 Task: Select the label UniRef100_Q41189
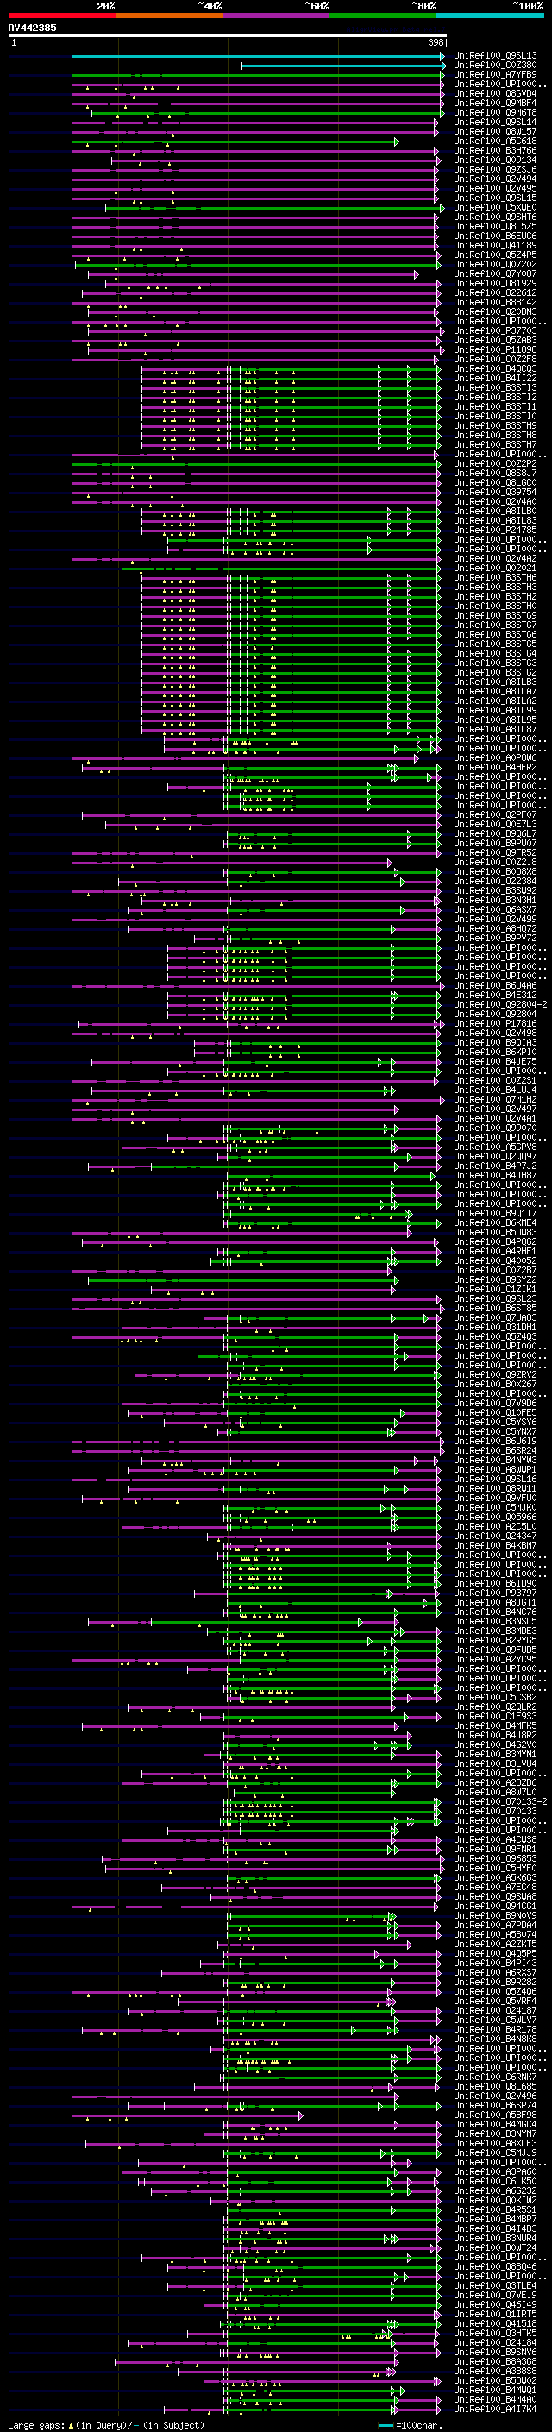(495, 246)
